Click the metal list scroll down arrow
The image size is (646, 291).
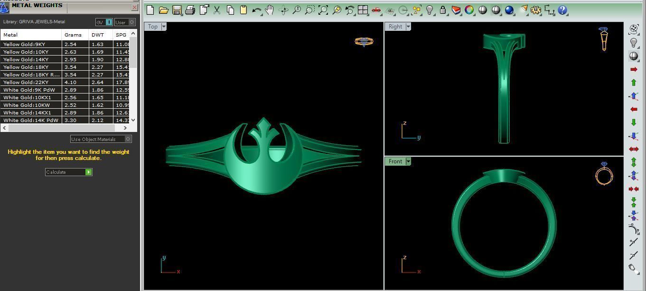click(x=133, y=120)
